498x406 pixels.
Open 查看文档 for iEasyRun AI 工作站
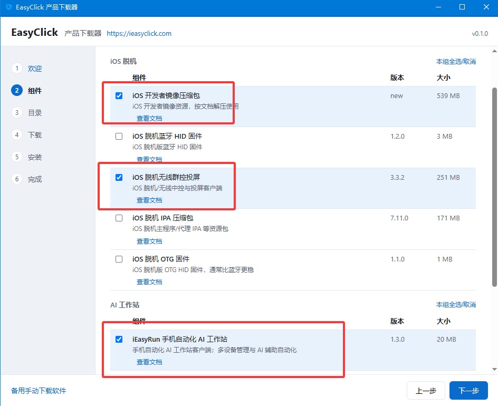[x=149, y=362]
